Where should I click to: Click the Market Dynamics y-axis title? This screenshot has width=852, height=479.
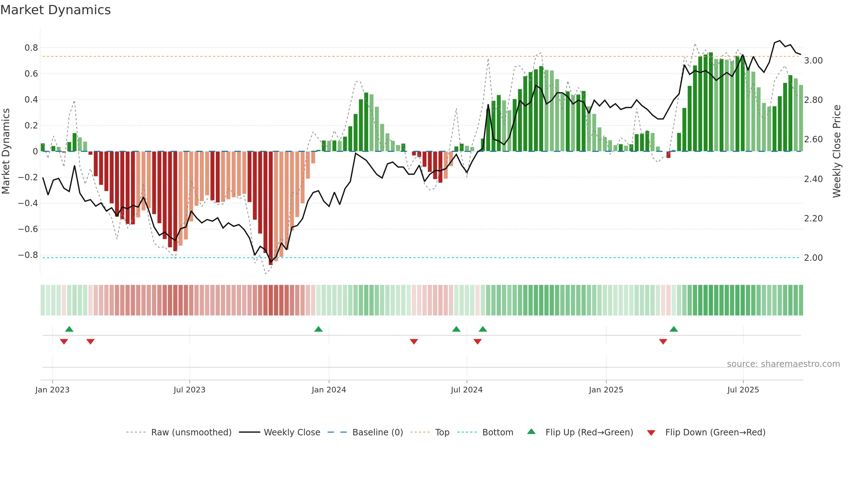click(6, 151)
